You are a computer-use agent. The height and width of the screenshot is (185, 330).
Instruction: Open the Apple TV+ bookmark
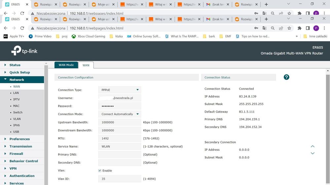14,36
